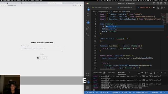Click the eye watch icon in status bar

(97, 92)
